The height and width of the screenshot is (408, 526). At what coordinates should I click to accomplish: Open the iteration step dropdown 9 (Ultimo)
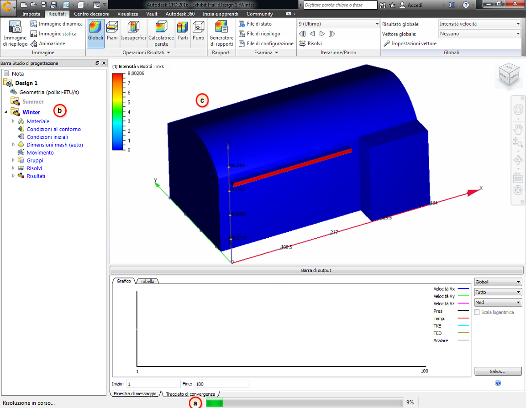[x=338, y=24]
